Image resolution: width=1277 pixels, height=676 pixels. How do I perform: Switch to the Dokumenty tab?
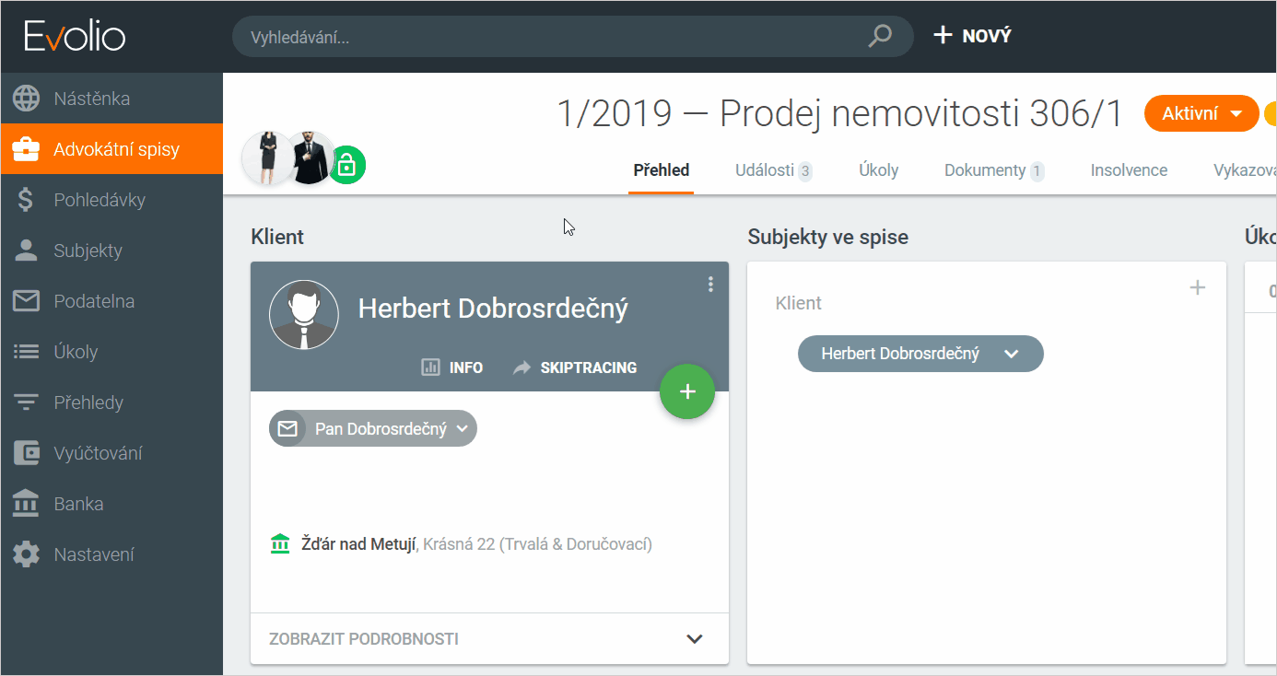[x=992, y=170]
